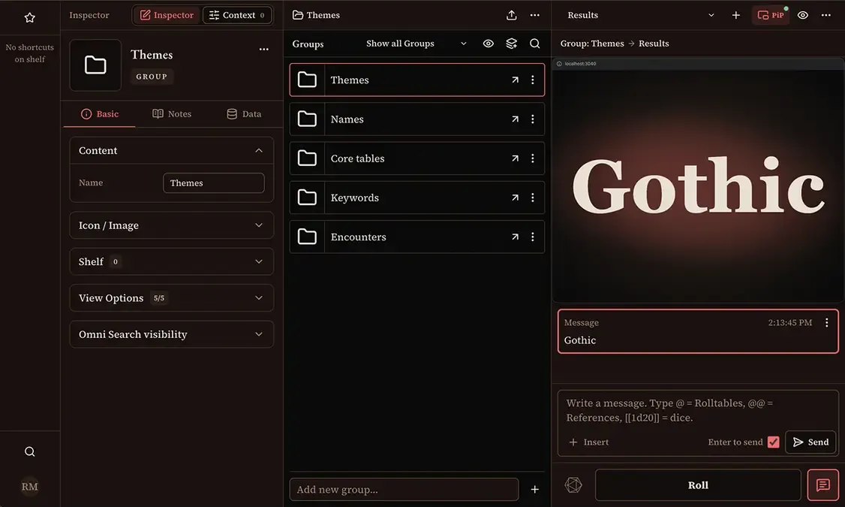Select the Keywords group row
Viewport: 845px width, 507px height.
click(417, 198)
